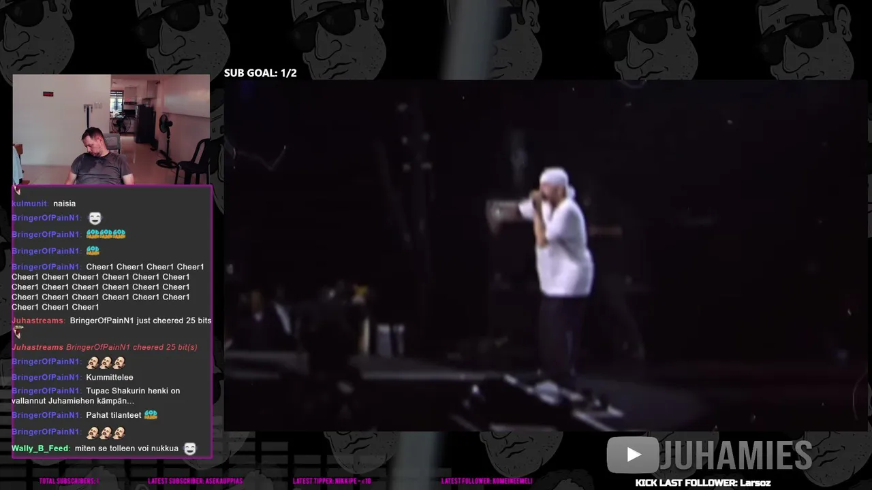Click the 'naisia' chat message

click(64, 203)
